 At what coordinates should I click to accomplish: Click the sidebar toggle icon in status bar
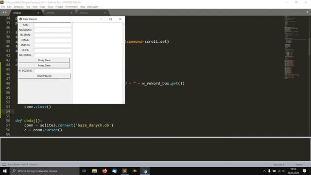point(4,164)
